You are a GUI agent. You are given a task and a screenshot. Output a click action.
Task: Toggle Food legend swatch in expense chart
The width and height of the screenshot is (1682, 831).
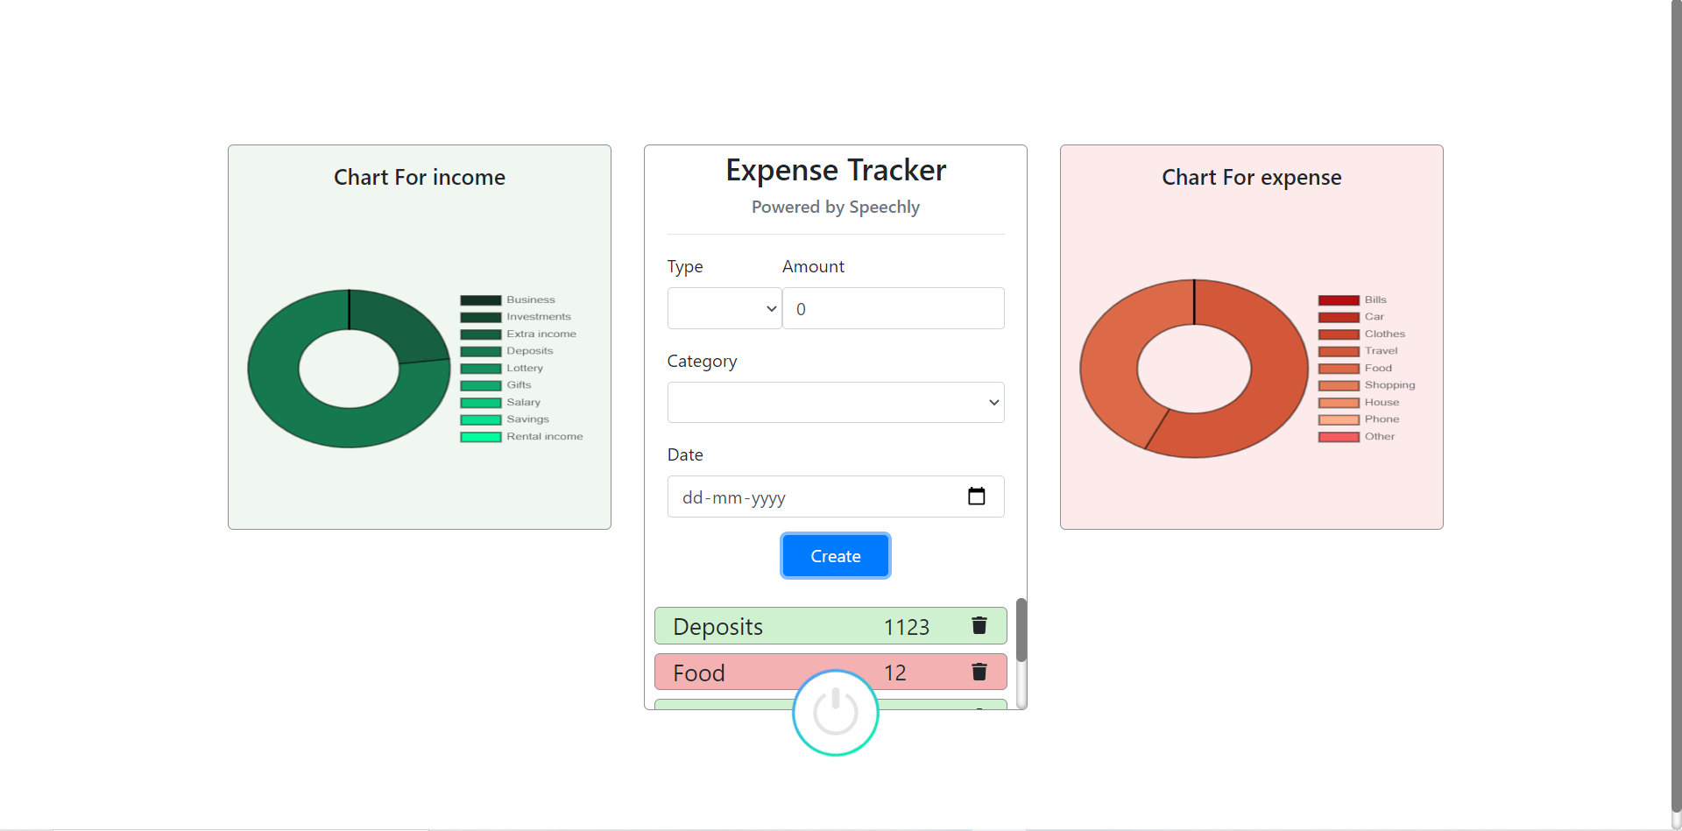1339,369
